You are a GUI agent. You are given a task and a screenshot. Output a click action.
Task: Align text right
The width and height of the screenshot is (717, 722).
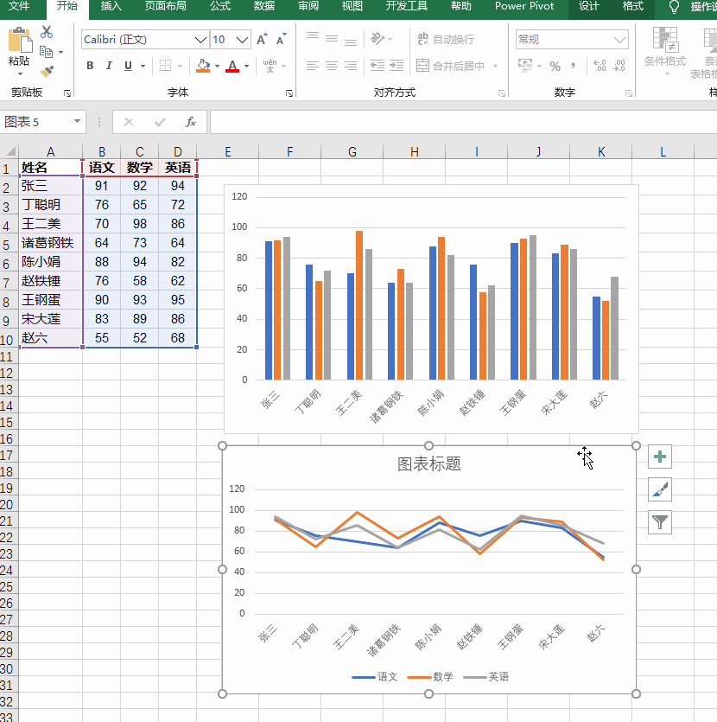(351, 66)
